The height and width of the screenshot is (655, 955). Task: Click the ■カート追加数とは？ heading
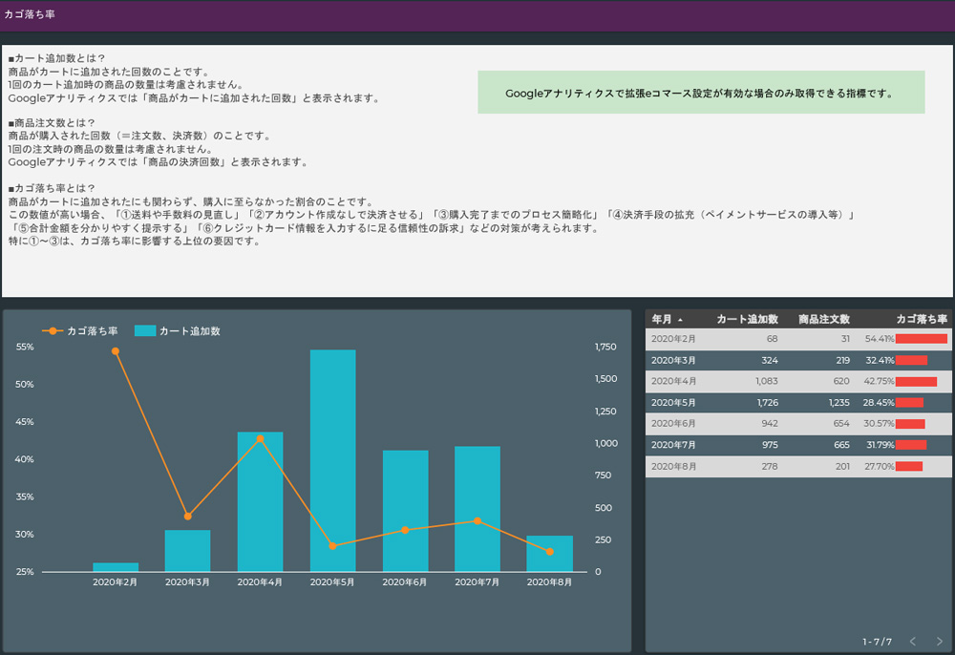pos(56,58)
